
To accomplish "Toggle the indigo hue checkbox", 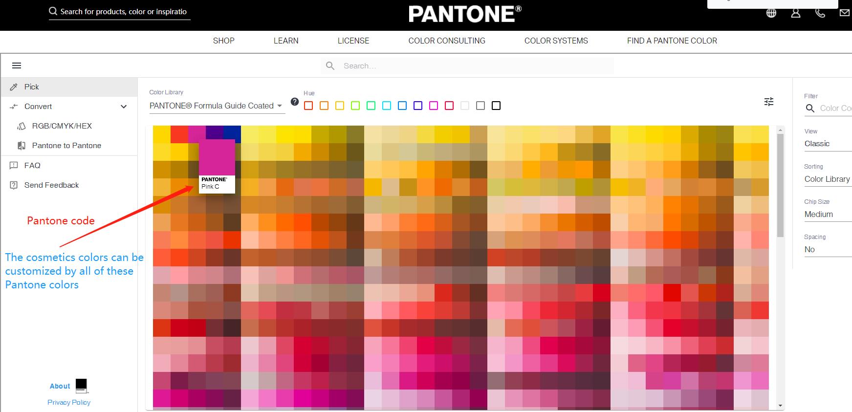I will [418, 106].
